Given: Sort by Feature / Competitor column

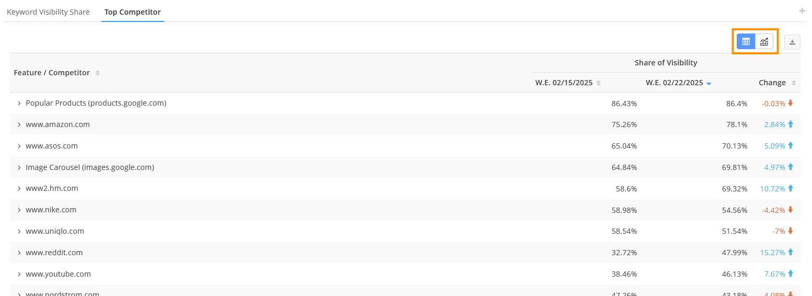Looking at the screenshot, I should tap(98, 73).
